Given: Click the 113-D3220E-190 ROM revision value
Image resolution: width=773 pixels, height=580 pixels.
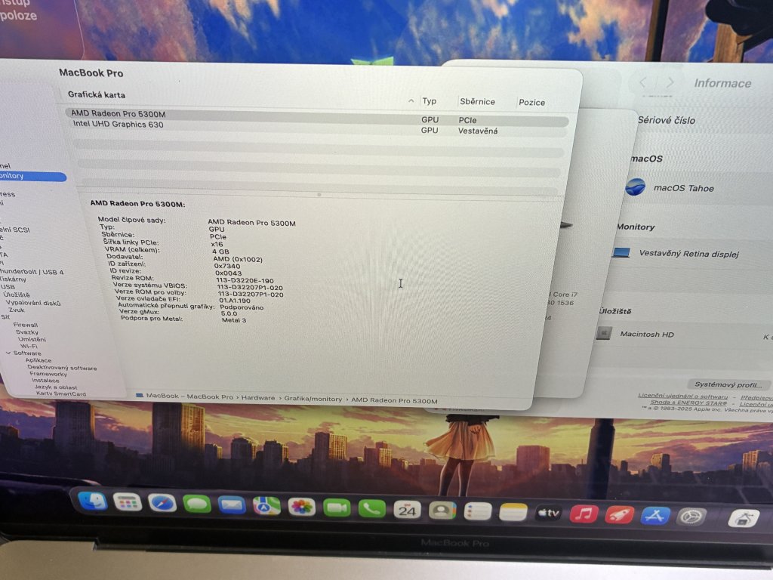Looking at the screenshot, I should click(x=245, y=280).
